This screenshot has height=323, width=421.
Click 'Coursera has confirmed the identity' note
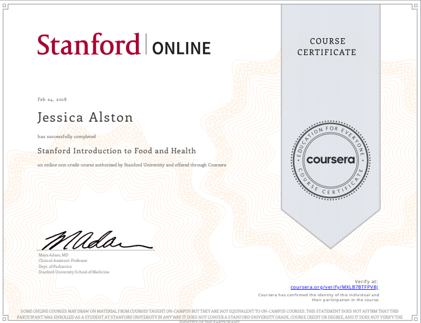coord(318,297)
